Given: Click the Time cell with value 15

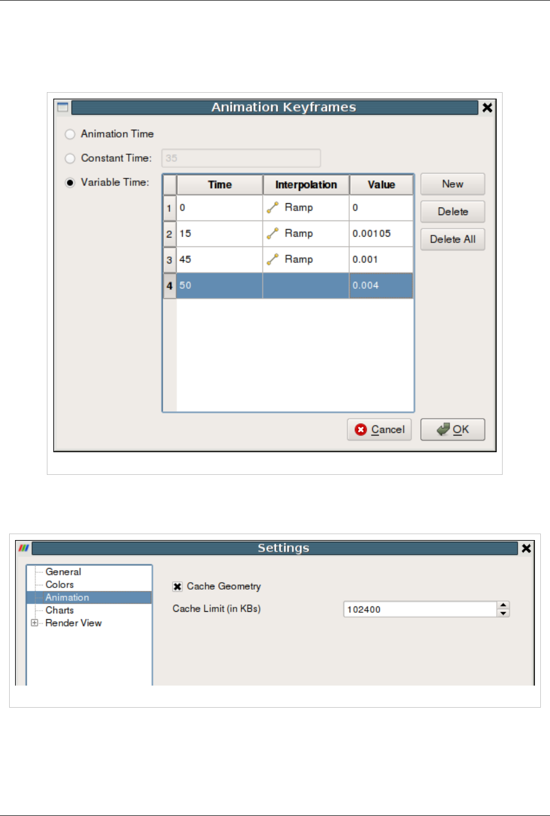Looking at the screenshot, I should pos(220,234).
